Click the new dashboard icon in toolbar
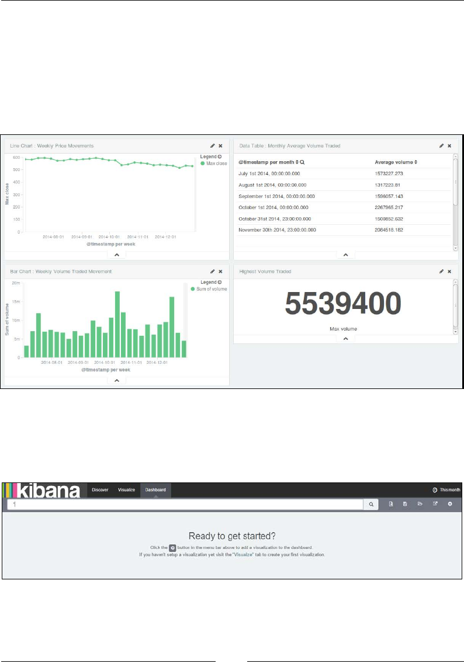 pos(391,504)
